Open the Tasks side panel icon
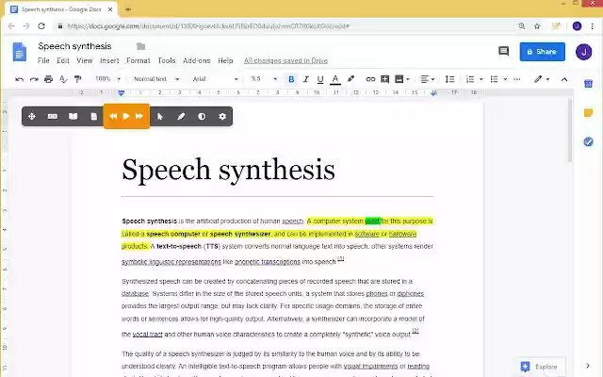This screenshot has height=377, width=603. click(588, 142)
